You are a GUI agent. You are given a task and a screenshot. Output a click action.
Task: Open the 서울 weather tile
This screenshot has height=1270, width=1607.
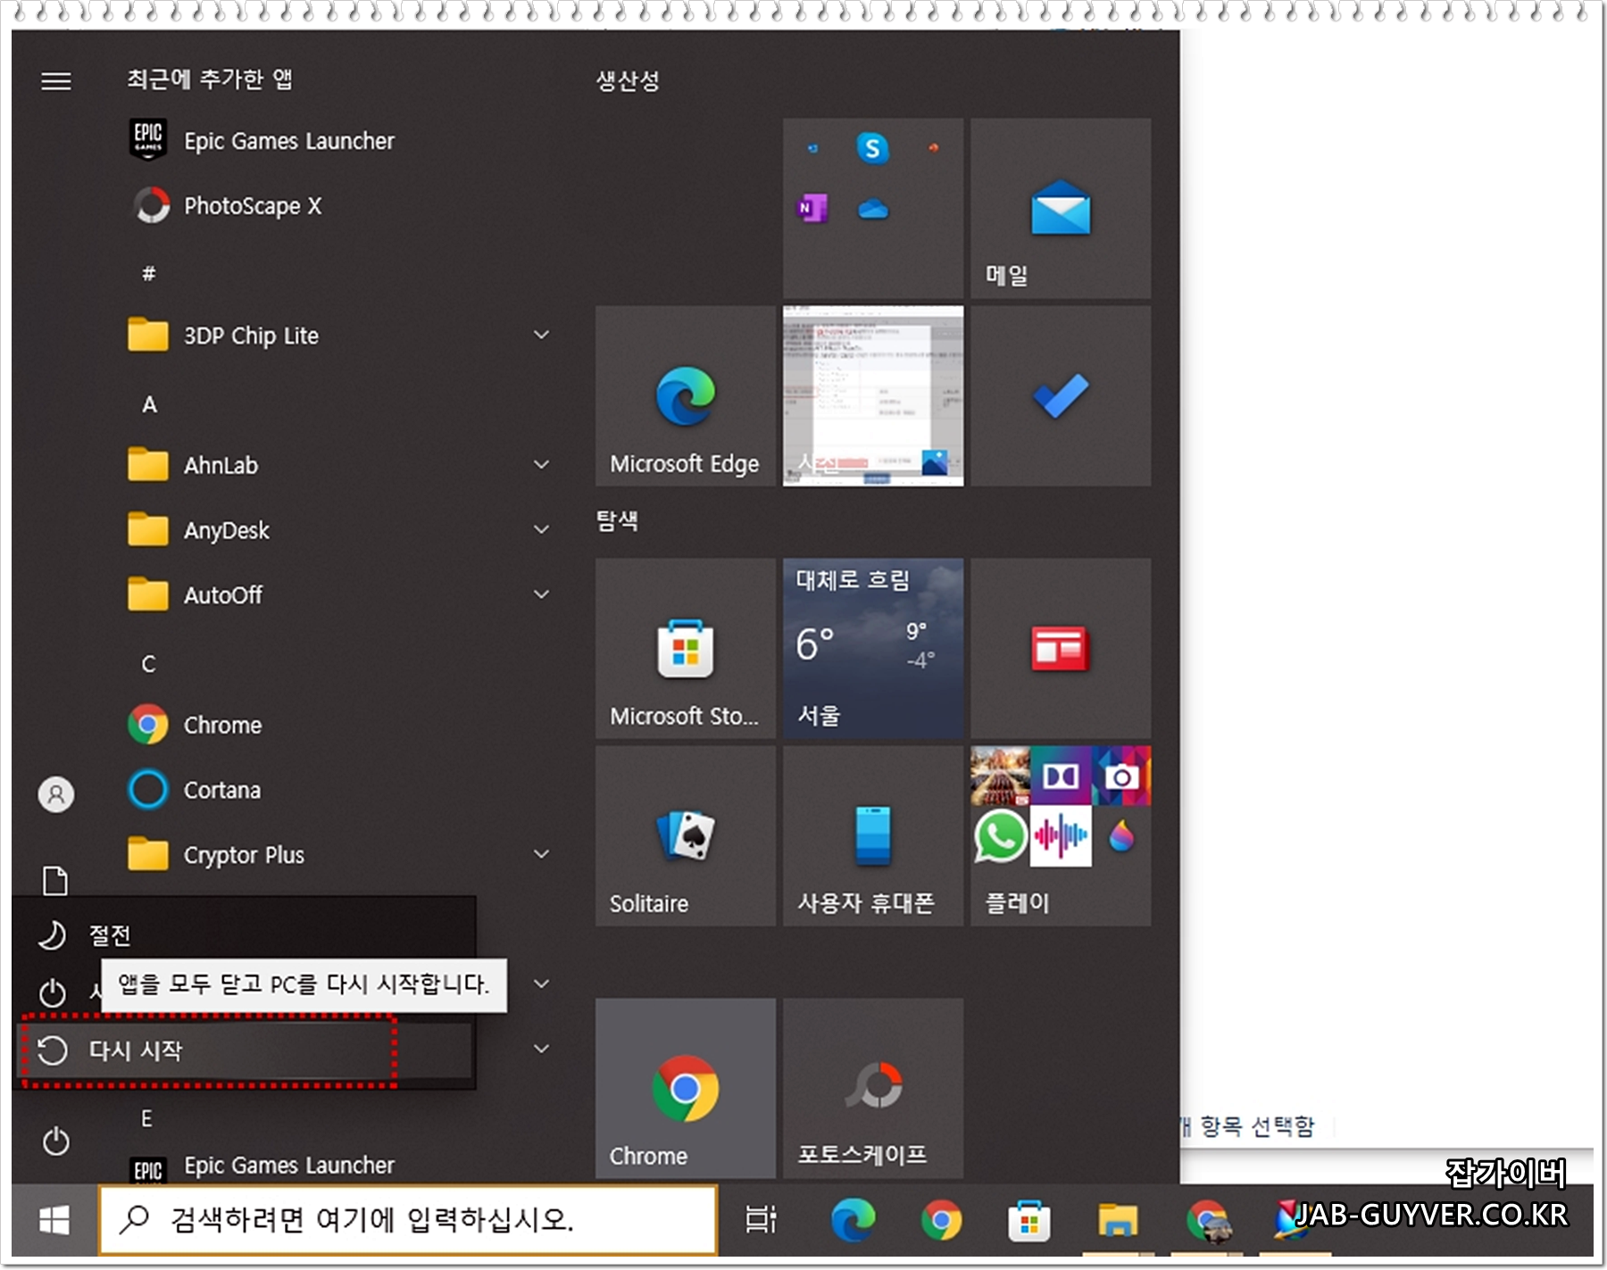pos(873,649)
